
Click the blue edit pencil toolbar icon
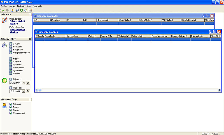25,10
